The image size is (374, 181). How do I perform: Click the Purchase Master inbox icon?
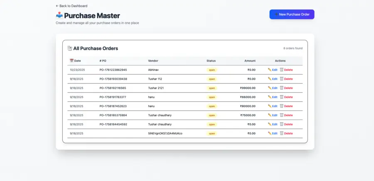coord(59,16)
